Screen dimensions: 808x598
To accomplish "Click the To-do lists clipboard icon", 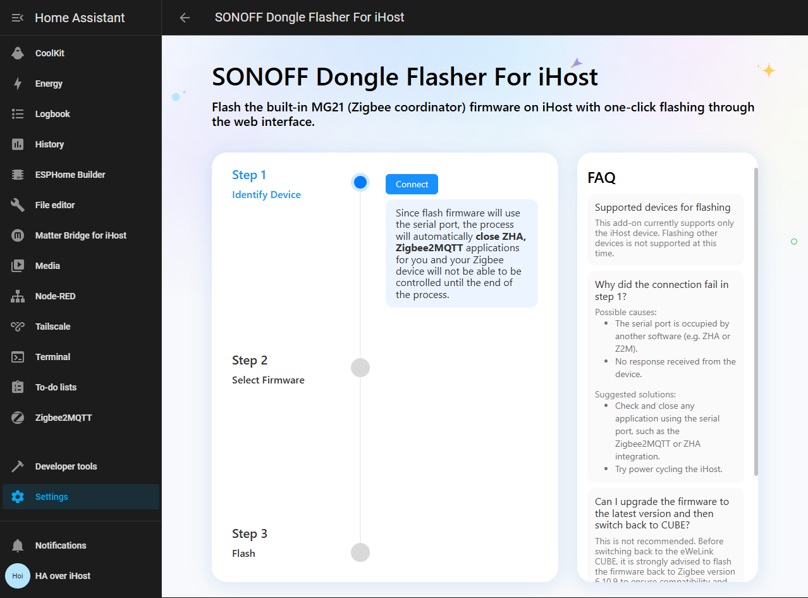I will (18, 387).
